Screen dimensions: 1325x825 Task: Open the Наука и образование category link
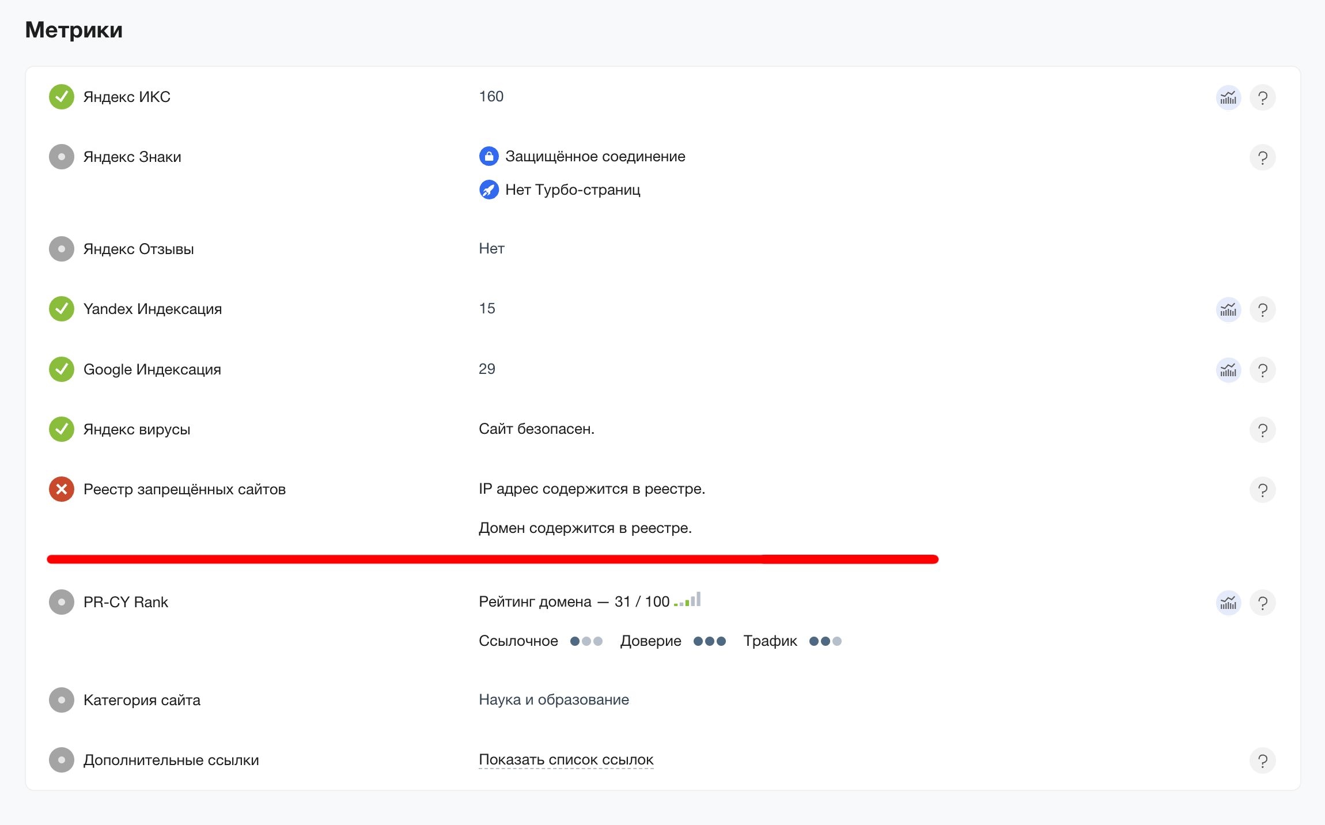553,699
